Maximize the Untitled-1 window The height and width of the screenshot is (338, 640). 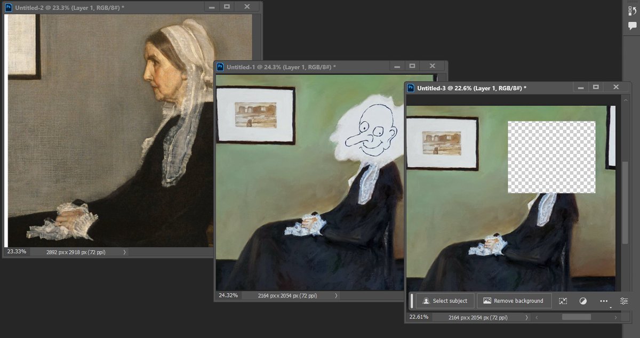click(412, 66)
